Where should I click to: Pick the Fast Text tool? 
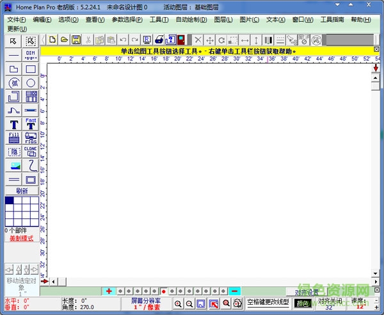[31, 124]
